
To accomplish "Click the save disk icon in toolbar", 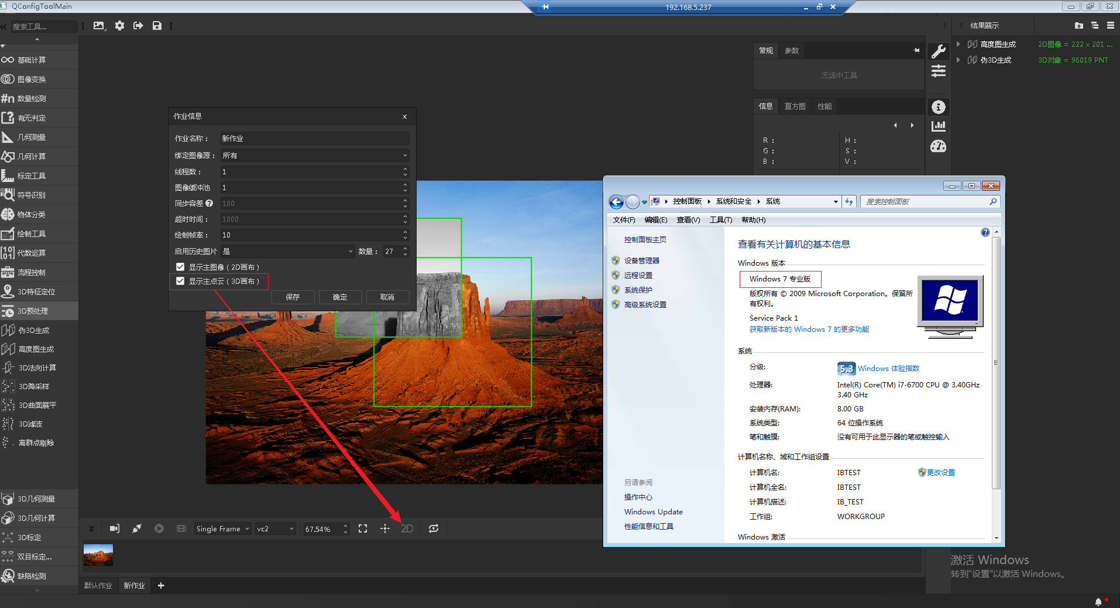I will click(157, 26).
